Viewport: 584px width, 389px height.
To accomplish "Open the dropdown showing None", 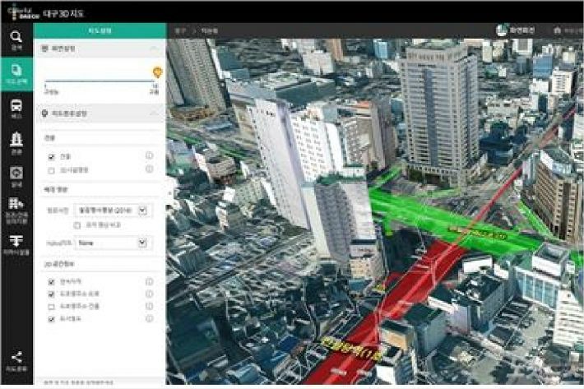I will point(145,243).
